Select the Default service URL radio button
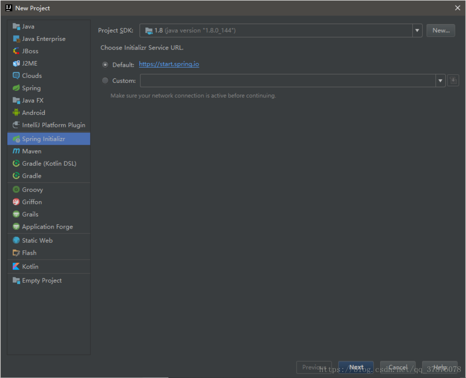Image resolution: width=466 pixels, height=378 pixels. pyautogui.click(x=105, y=65)
